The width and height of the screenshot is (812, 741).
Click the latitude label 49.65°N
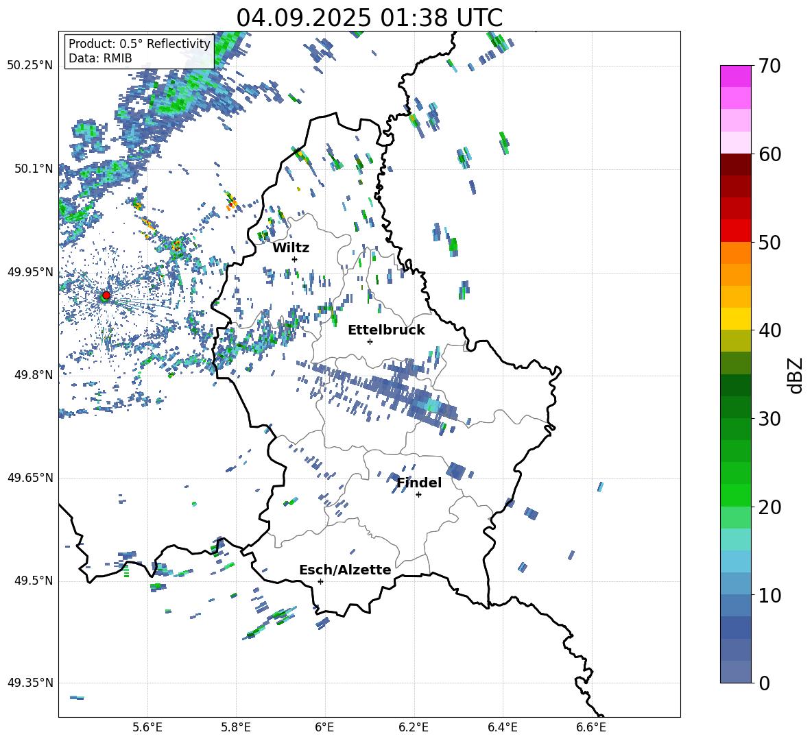pos(30,478)
